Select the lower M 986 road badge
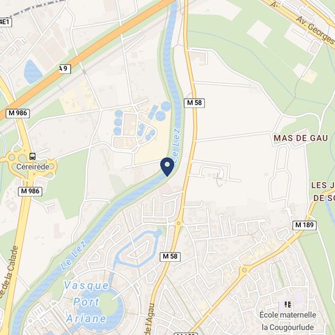Screen dimensions: 335x335 [x=30, y=191]
